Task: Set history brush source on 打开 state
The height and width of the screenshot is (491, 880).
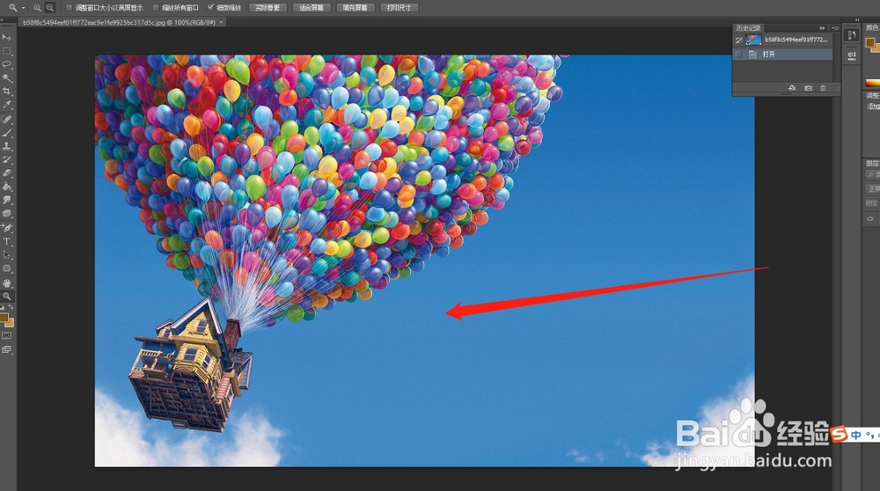Action: [x=738, y=55]
